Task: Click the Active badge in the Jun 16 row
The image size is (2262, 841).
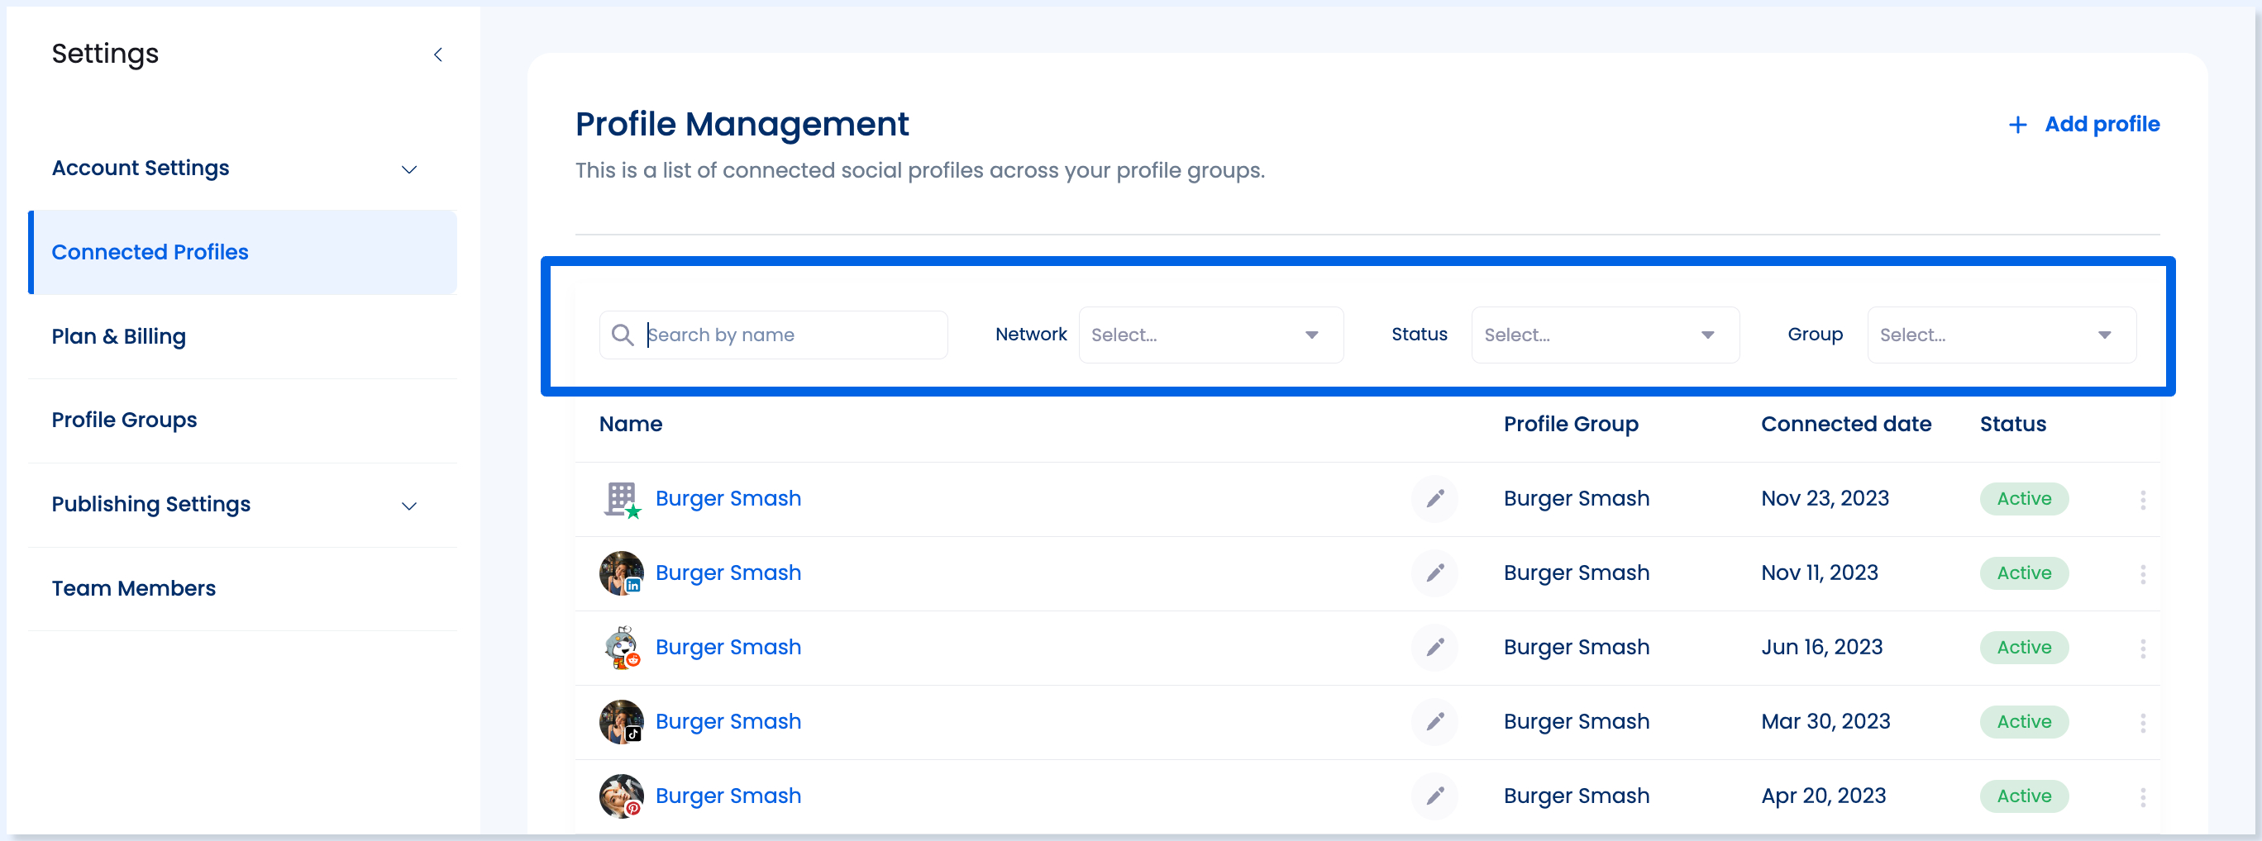Action: (x=2024, y=648)
